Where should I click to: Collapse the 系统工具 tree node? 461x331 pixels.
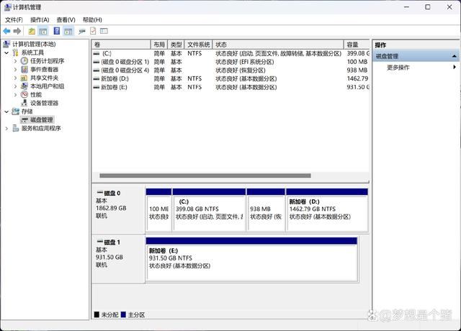pyautogui.click(x=6, y=53)
